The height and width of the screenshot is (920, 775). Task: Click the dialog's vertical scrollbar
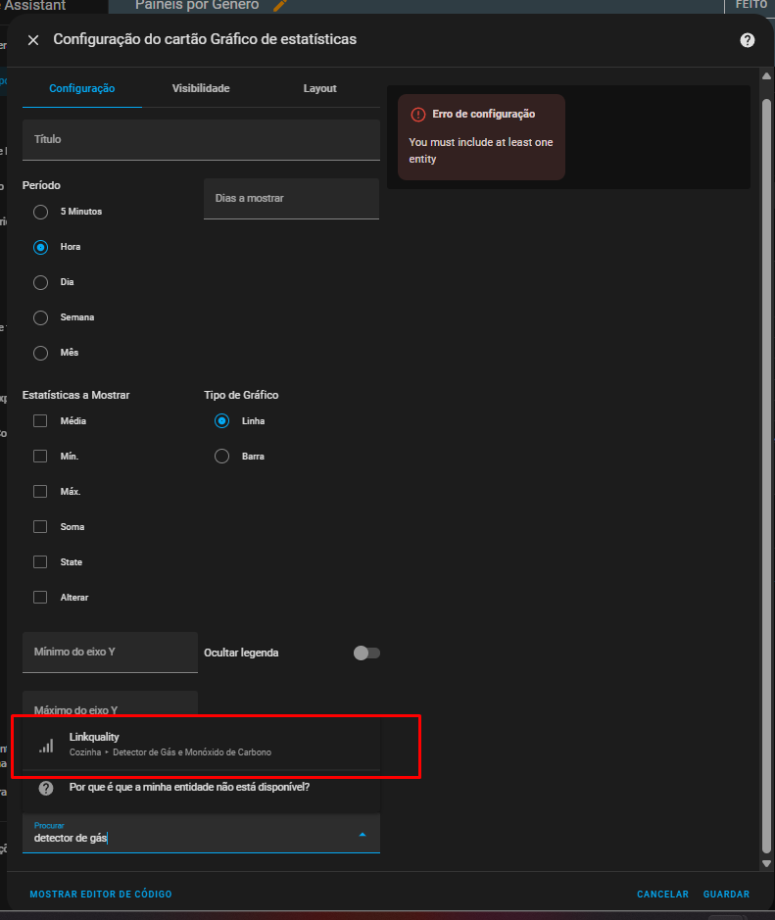point(766,392)
